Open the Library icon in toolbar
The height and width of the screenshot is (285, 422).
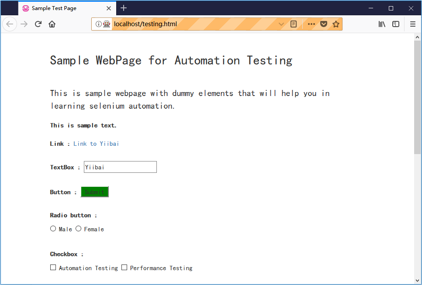(x=382, y=24)
